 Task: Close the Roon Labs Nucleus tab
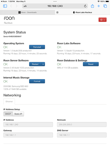click(x=57, y=12)
